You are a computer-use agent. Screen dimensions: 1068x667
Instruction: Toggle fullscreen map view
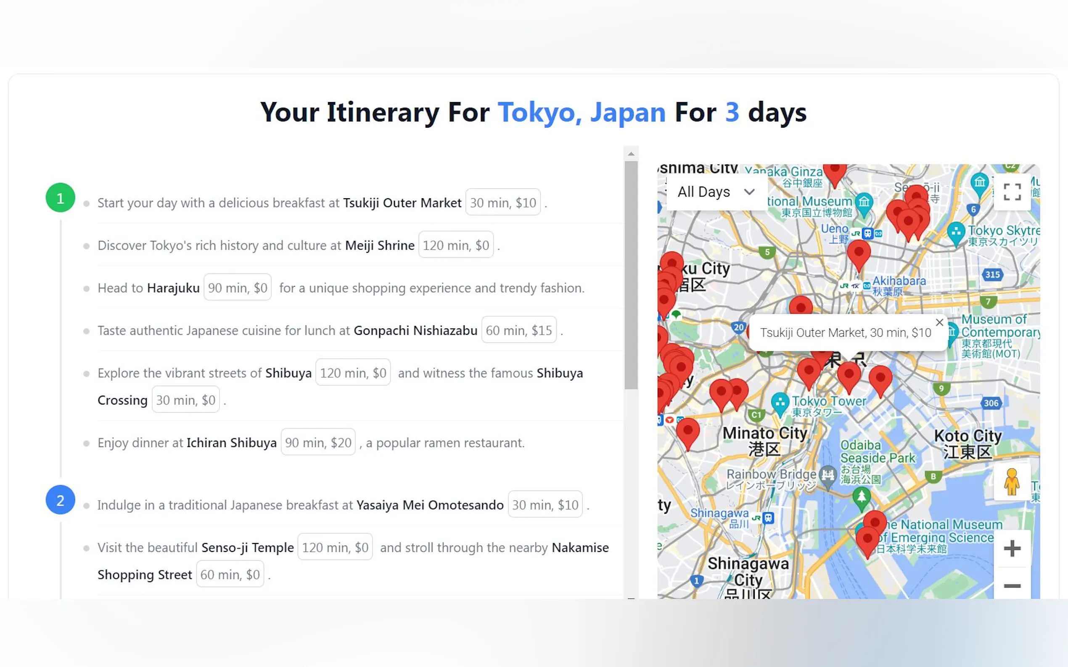(1012, 192)
